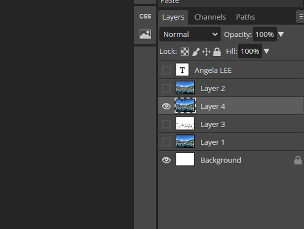Image resolution: width=304 pixels, height=229 pixels.
Task: Hide the Layer 4 visibility eye
Action: tap(166, 106)
